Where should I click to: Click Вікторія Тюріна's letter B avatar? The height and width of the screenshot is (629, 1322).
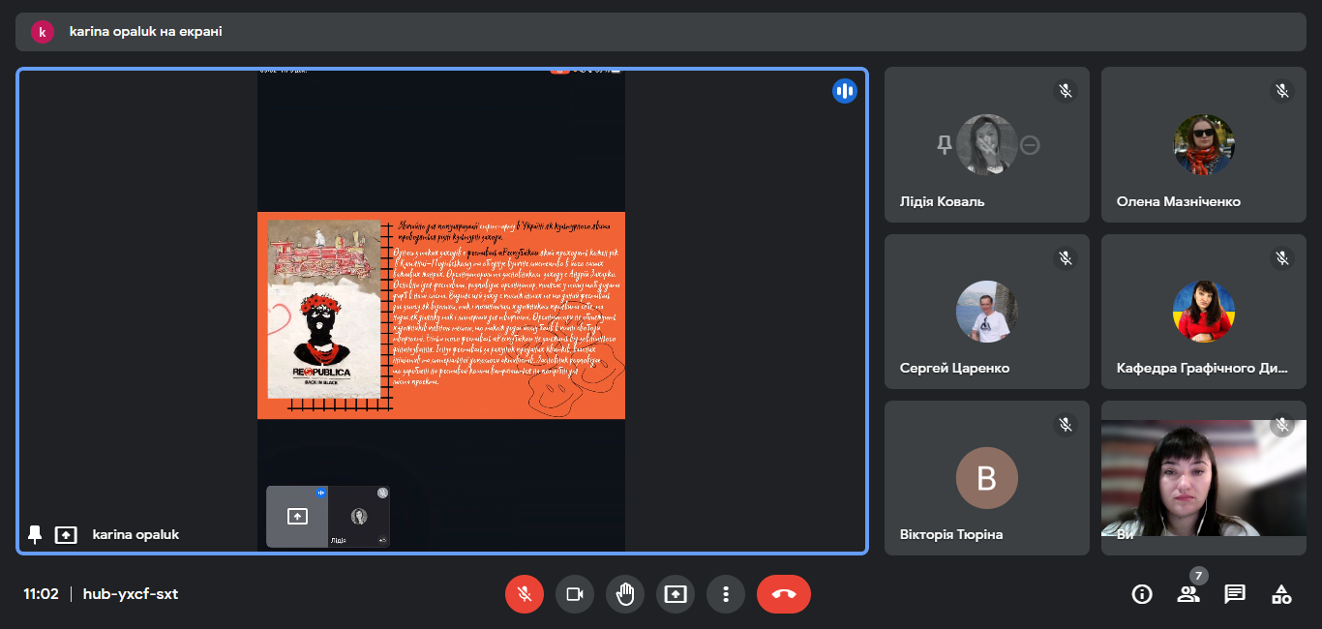tap(987, 478)
